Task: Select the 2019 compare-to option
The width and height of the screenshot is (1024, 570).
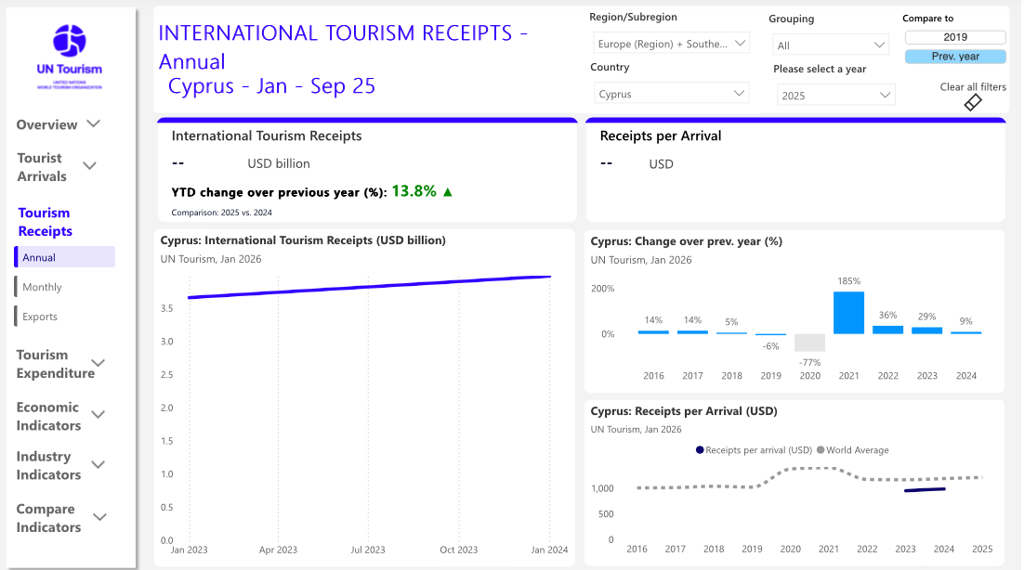Action: click(955, 37)
